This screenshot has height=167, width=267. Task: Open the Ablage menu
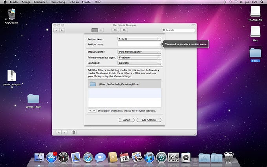[x=26, y=2]
